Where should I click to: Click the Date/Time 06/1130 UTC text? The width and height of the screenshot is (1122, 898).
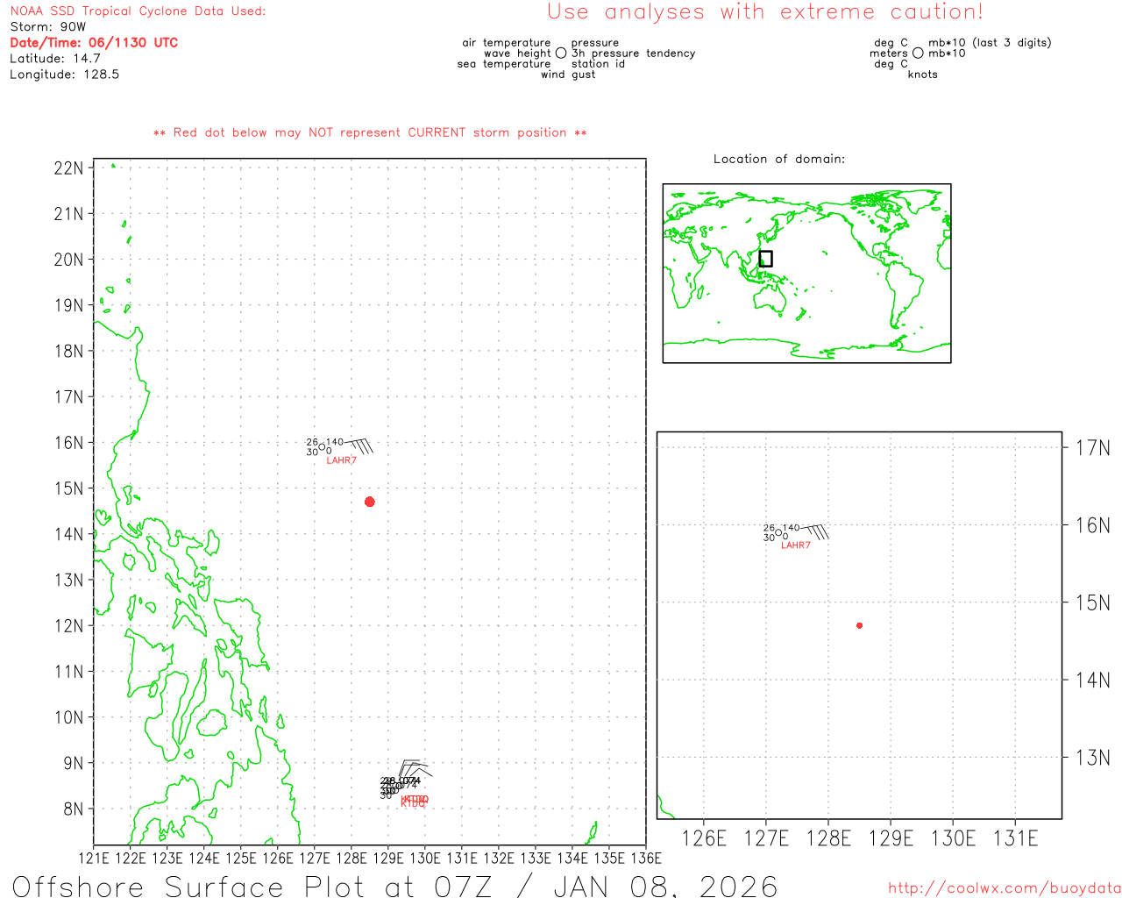(94, 42)
